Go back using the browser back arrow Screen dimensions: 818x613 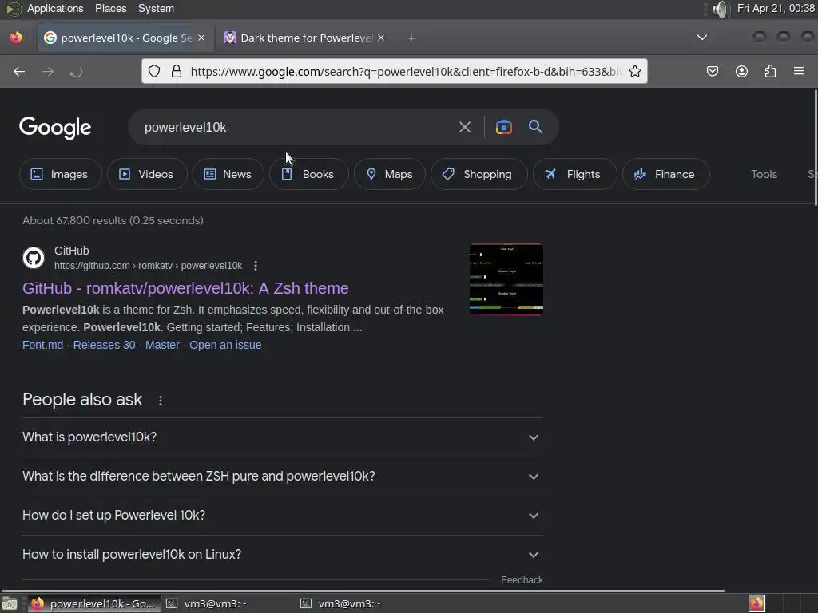tap(19, 72)
